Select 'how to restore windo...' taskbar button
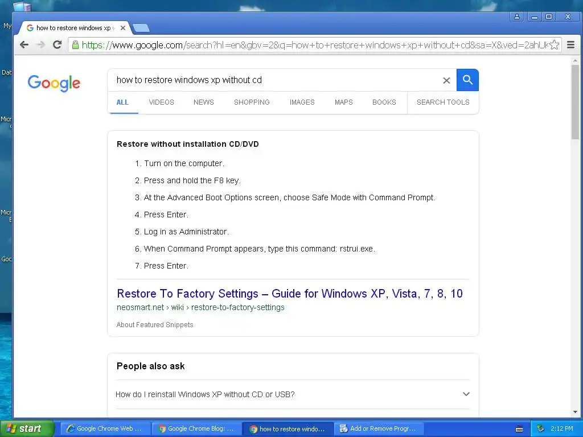Viewport: 583px width, 437px height. point(288,429)
